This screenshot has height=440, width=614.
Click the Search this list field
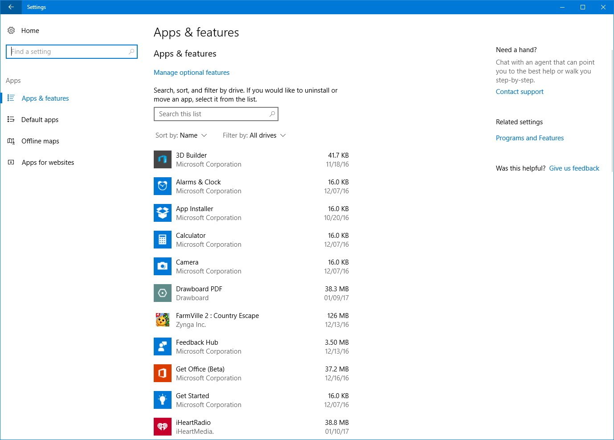[216, 114]
